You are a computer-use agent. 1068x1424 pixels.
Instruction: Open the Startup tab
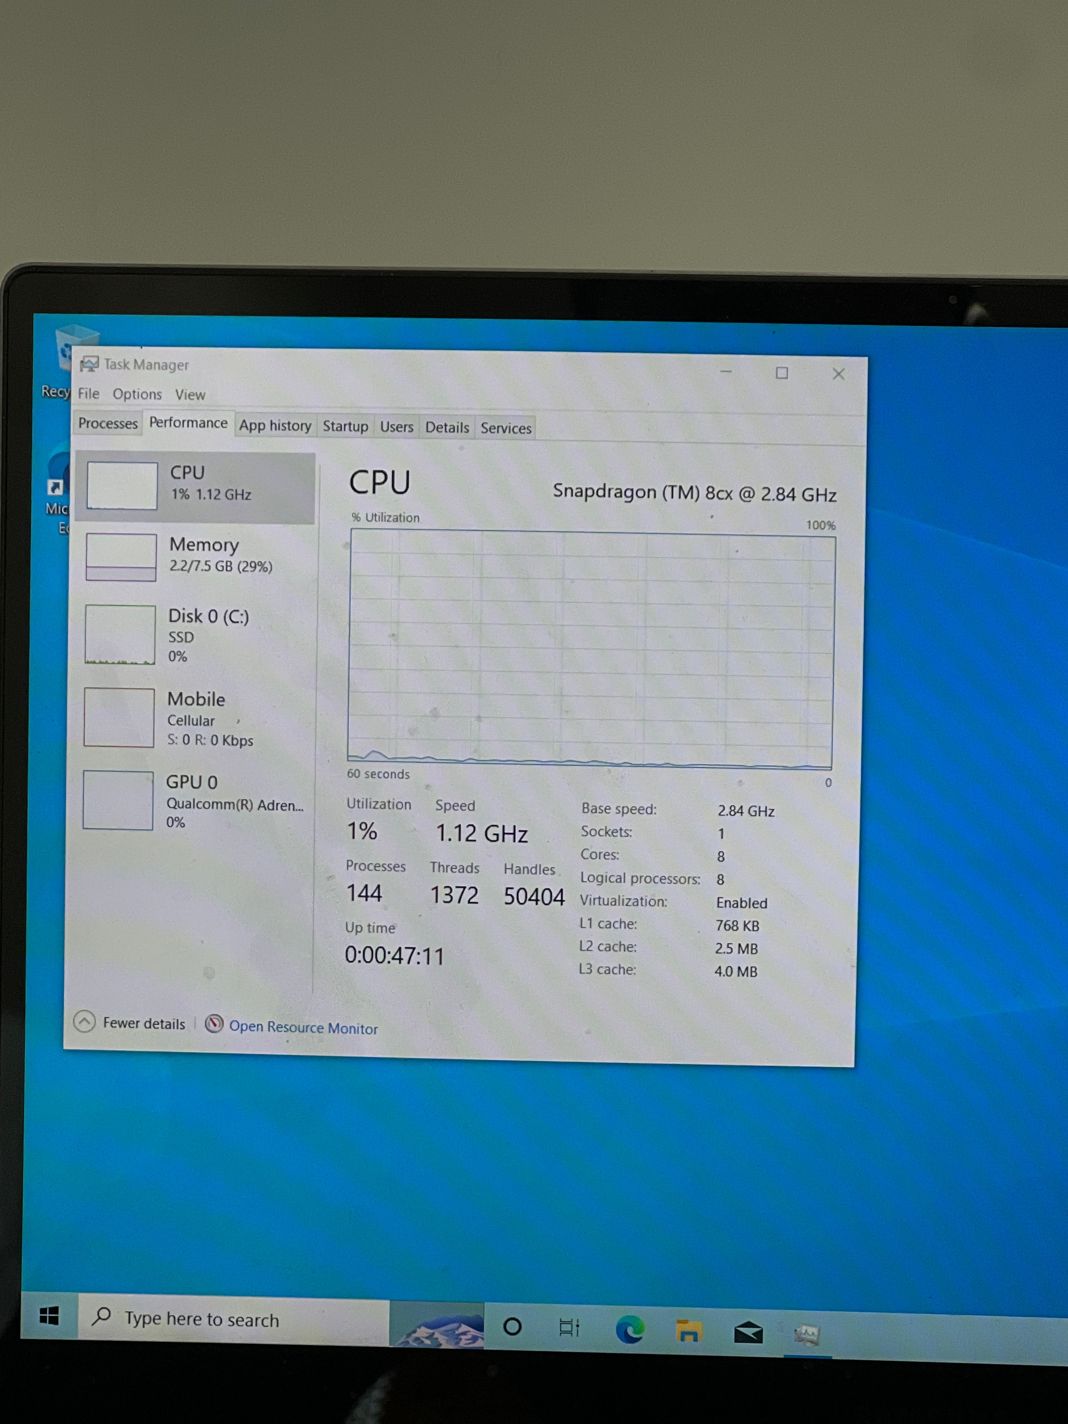pos(345,426)
